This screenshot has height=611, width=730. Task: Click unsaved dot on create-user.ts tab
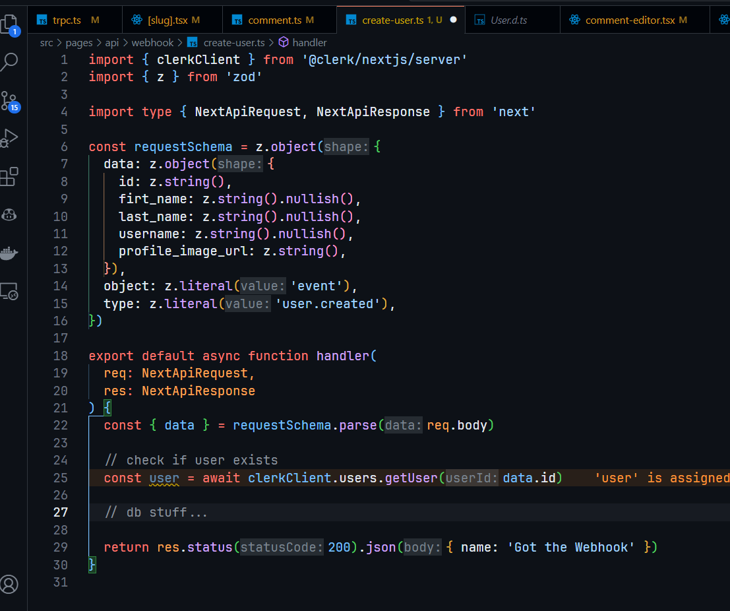click(453, 20)
